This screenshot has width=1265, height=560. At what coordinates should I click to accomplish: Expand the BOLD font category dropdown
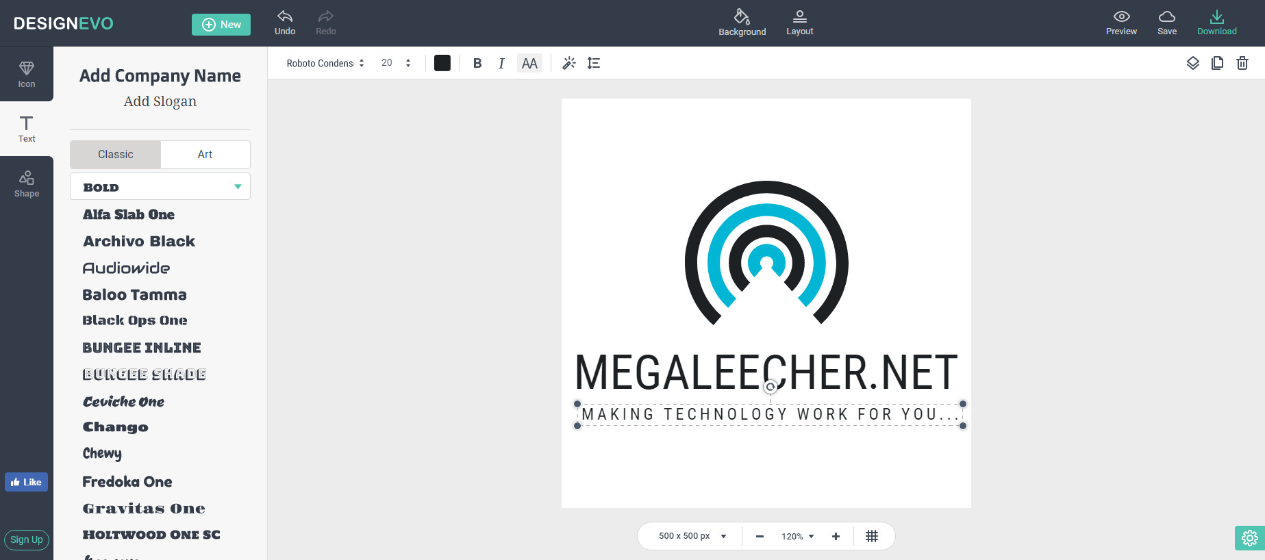(160, 186)
